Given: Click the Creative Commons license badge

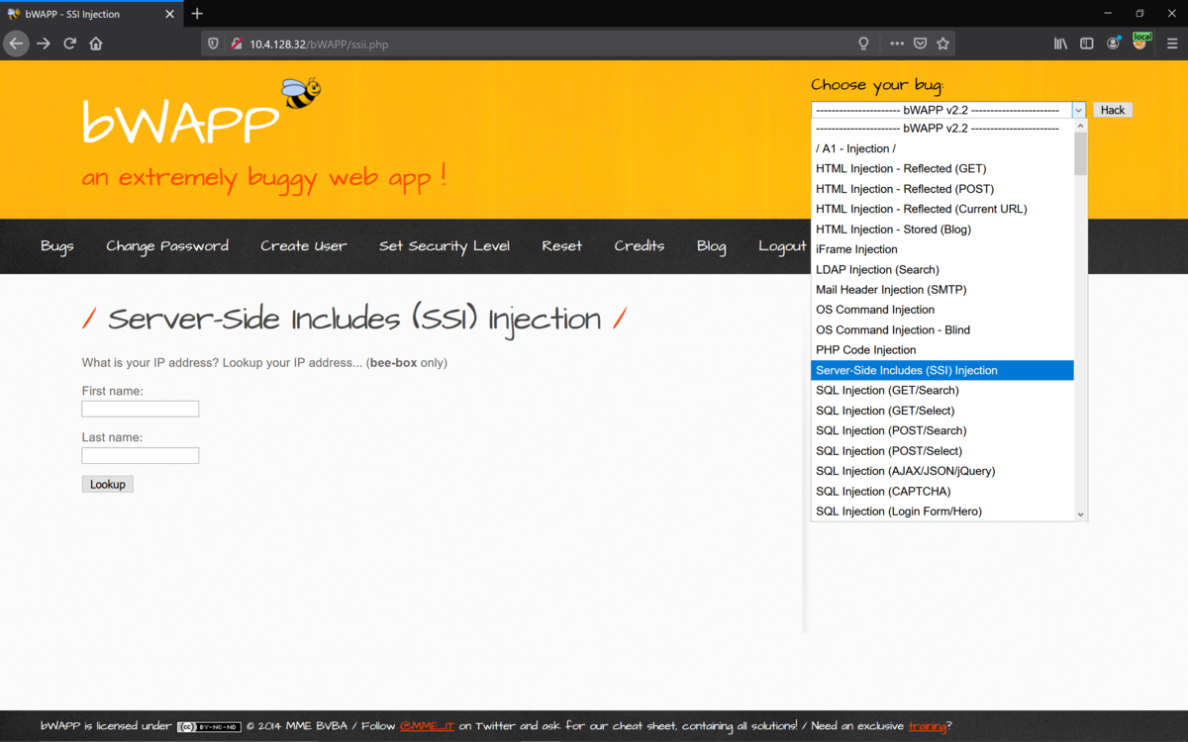Looking at the screenshot, I should tap(208, 727).
